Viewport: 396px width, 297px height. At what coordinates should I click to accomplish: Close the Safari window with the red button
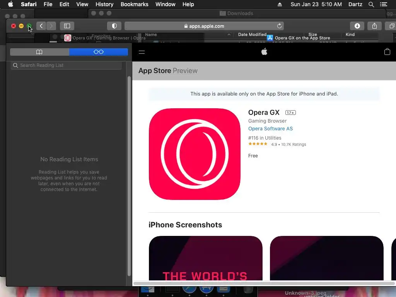[14, 26]
